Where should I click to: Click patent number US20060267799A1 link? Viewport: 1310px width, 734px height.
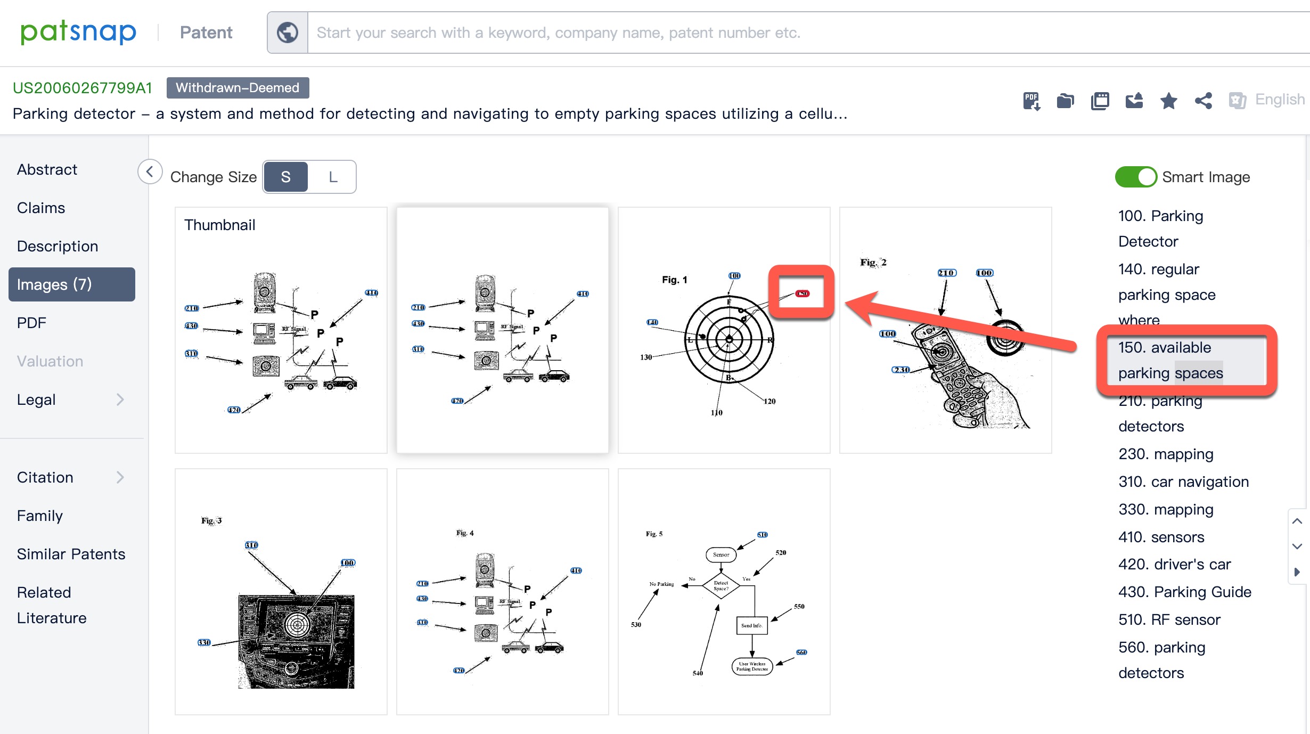83,88
